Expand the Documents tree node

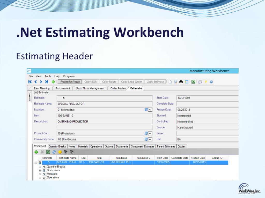[40, 171]
